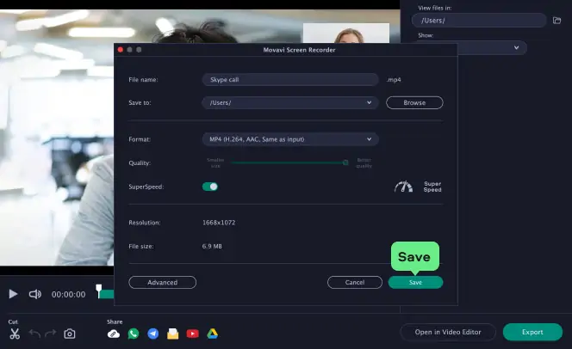Click the Quality slider handle

pos(345,162)
